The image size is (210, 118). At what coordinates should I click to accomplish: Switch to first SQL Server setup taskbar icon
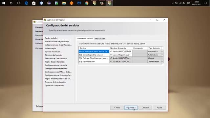94,3
